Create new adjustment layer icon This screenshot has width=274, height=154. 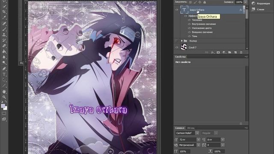point(224,52)
